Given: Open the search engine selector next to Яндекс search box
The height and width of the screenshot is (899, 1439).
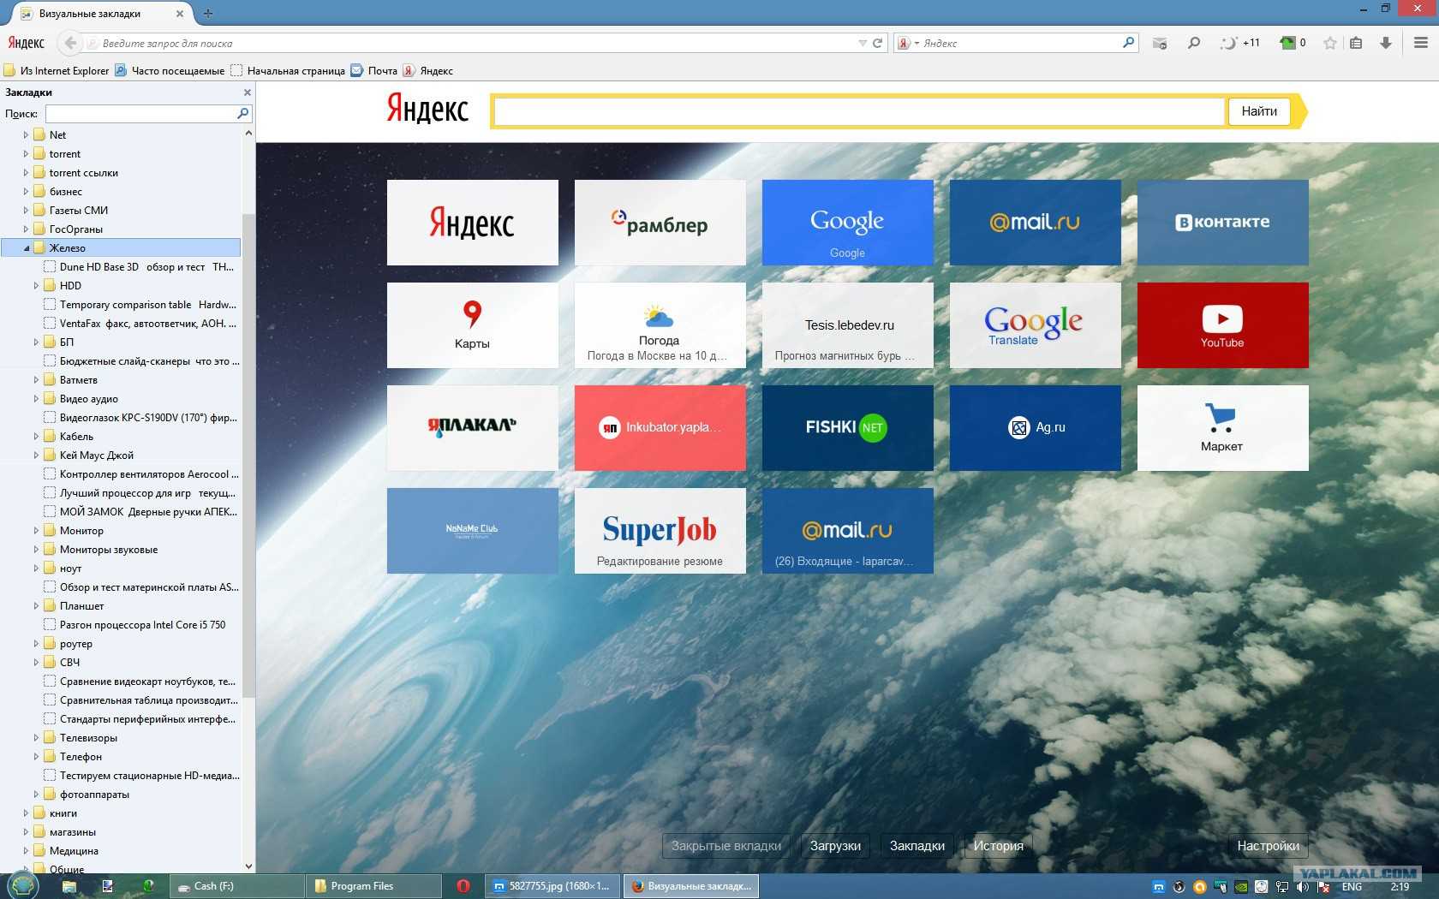Looking at the screenshot, I should pos(907,43).
